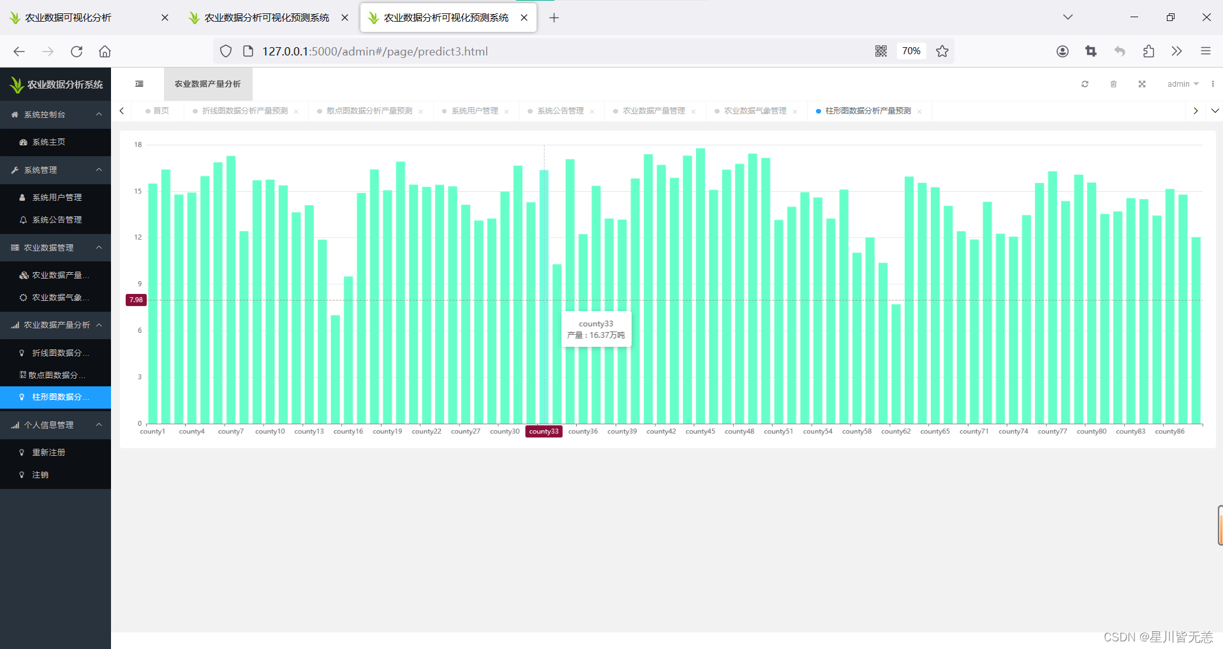Viewport: 1223px width, 649px height.
Task: Switch to 农业数据气象管理 page tab
Action: [755, 111]
